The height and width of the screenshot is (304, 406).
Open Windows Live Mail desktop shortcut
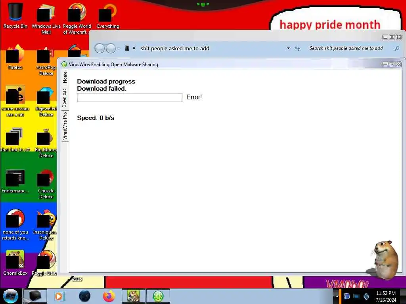(x=46, y=18)
